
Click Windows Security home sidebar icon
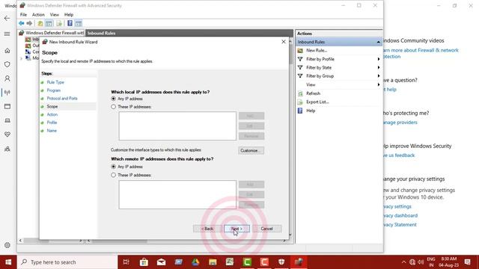[x=7, y=51]
